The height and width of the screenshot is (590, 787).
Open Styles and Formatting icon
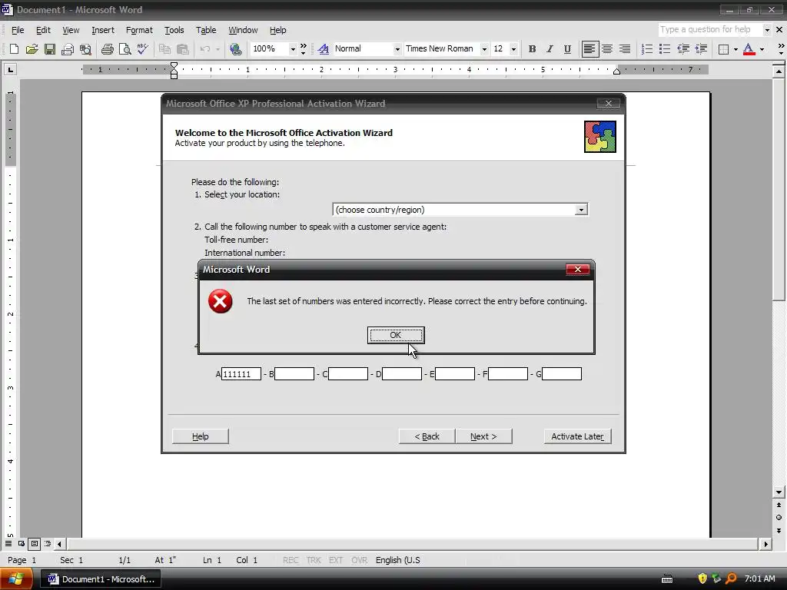324,48
